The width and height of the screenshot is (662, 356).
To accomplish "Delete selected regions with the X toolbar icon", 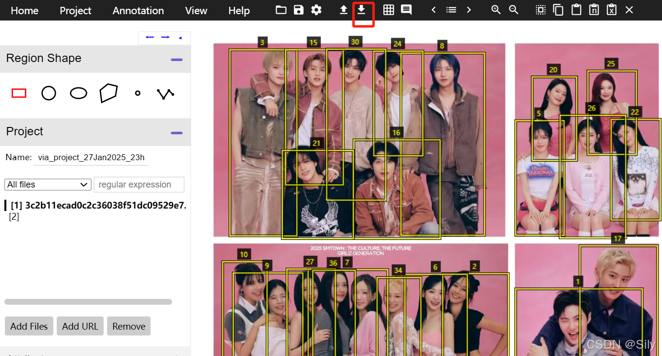I will click(x=629, y=10).
